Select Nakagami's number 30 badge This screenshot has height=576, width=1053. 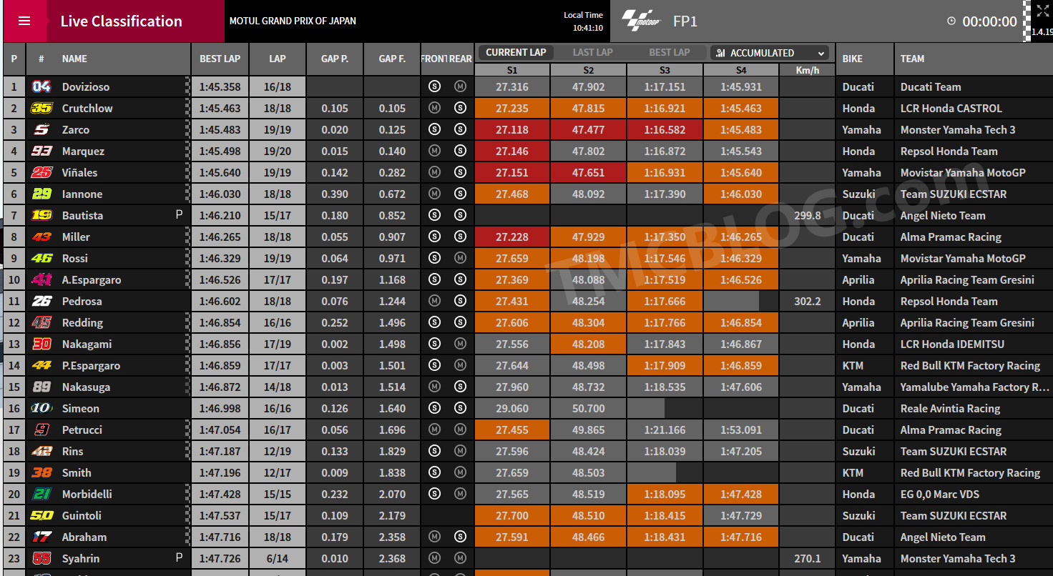41,344
